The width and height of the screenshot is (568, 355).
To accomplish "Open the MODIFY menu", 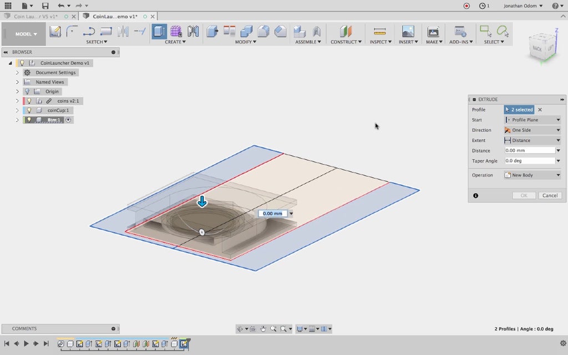I will click(245, 42).
